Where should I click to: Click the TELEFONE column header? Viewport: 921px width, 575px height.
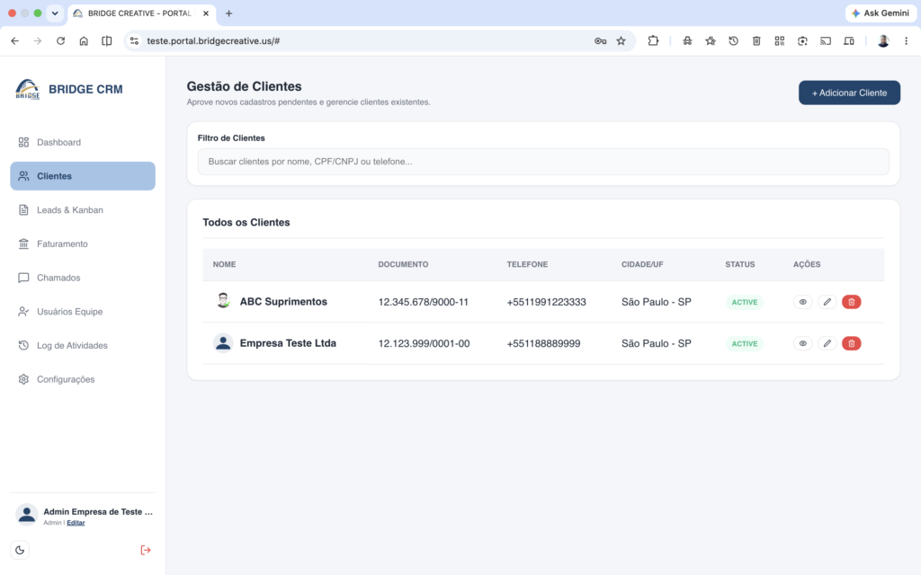[527, 265]
